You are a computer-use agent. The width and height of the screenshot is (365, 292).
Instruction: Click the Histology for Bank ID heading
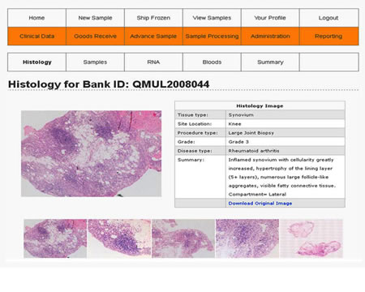pos(109,84)
